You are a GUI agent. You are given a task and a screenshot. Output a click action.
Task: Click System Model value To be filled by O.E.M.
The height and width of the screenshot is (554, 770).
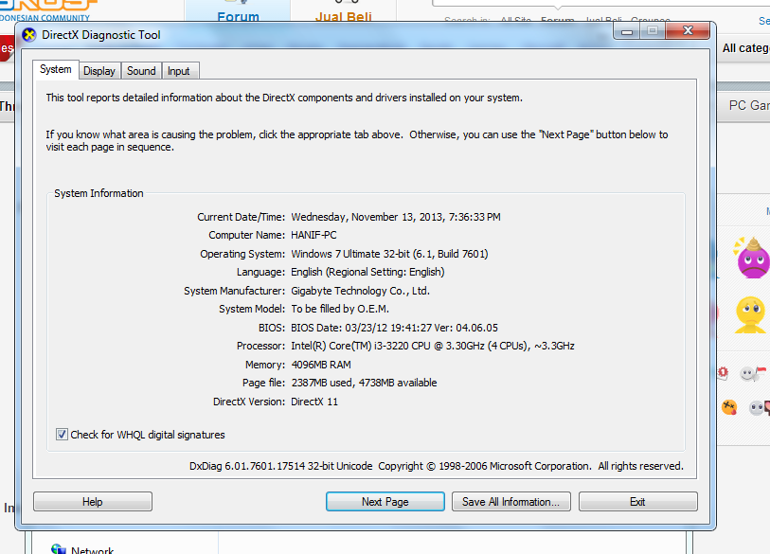point(340,309)
